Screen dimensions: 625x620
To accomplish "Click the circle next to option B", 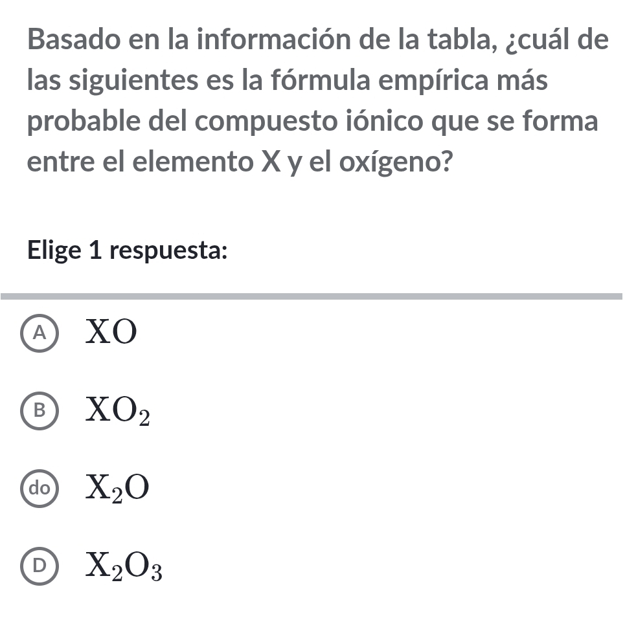I will click(40, 411).
